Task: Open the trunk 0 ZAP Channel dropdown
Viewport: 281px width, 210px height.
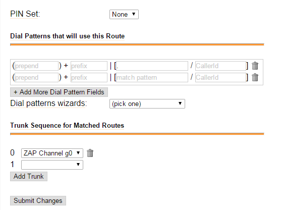Action: (x=52, y=153)
